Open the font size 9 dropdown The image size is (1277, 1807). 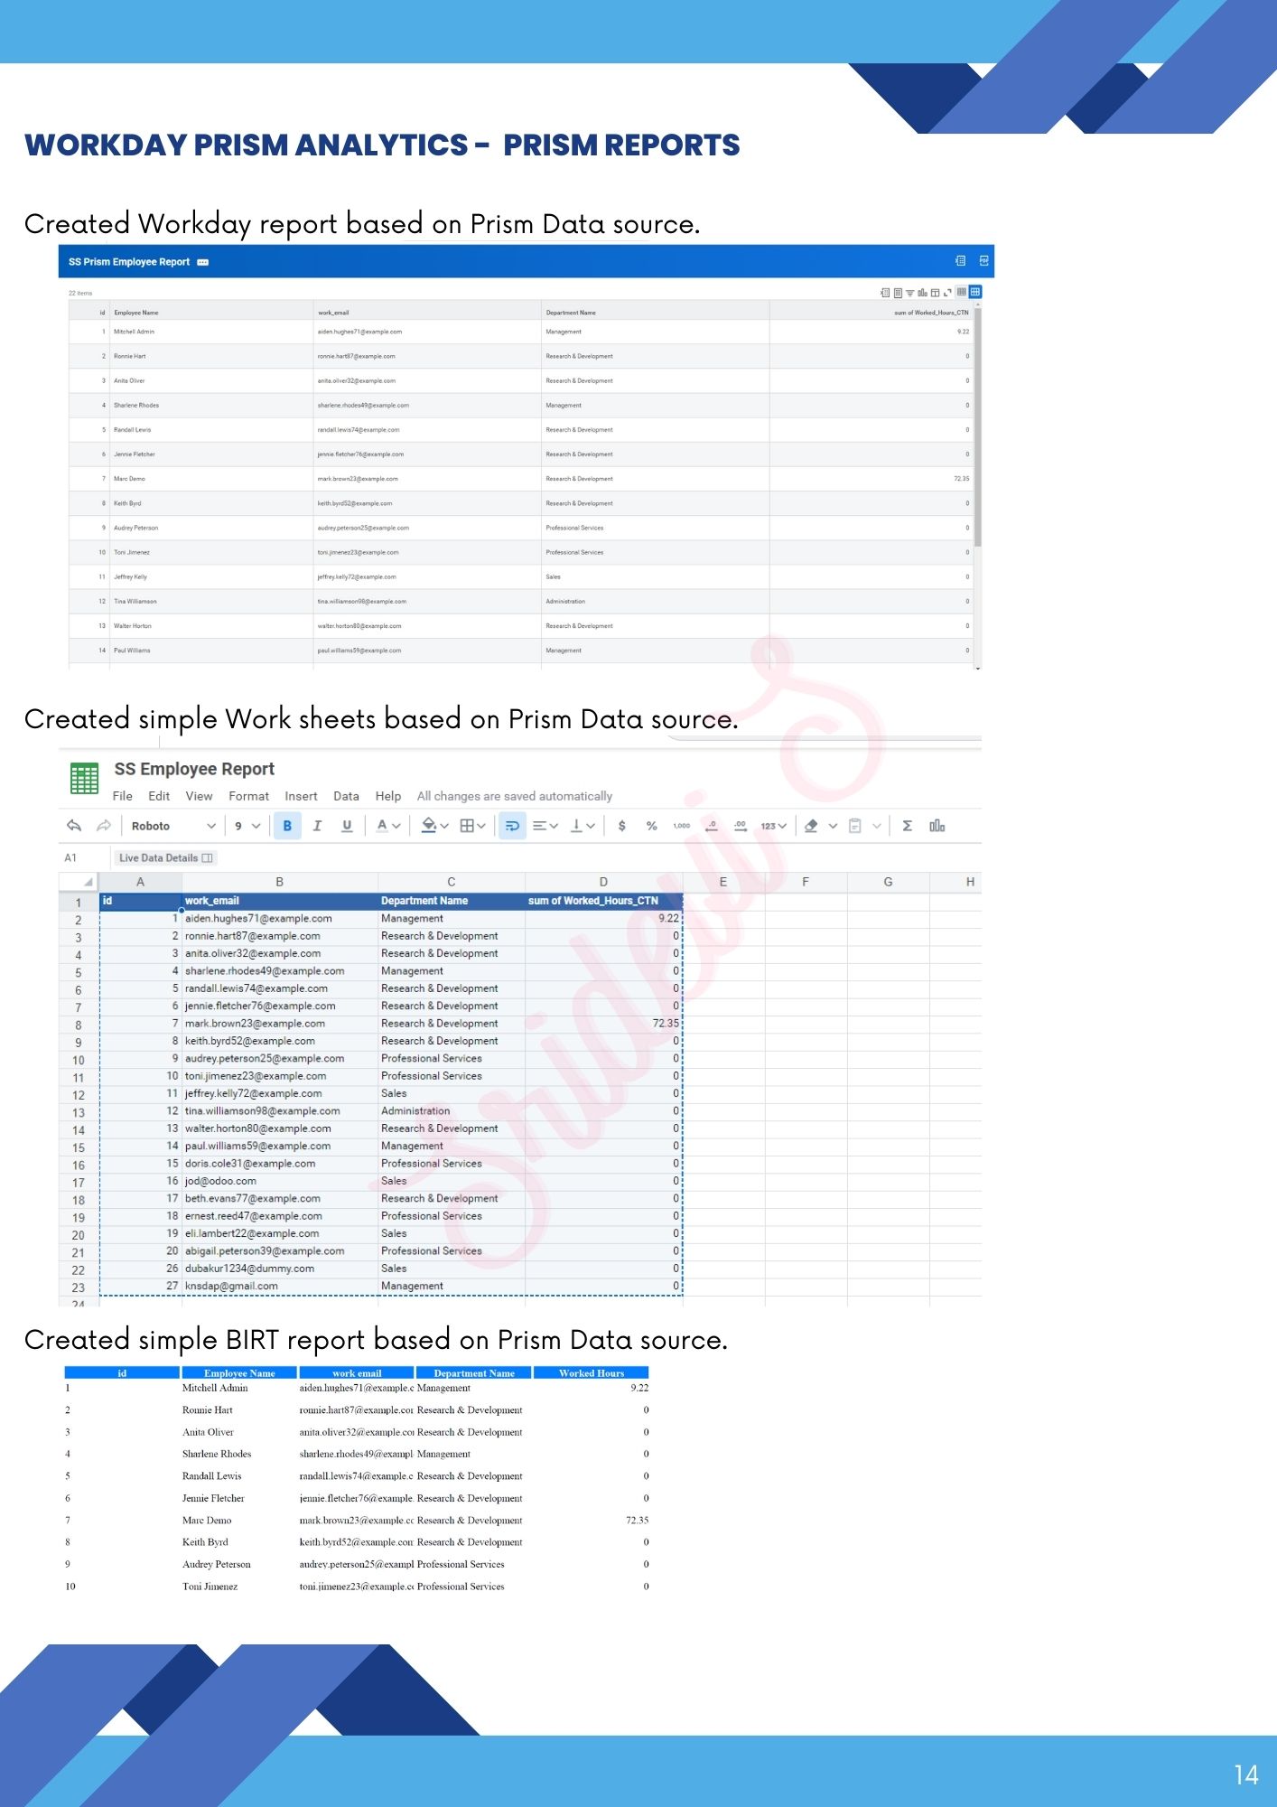pos(247,826)
